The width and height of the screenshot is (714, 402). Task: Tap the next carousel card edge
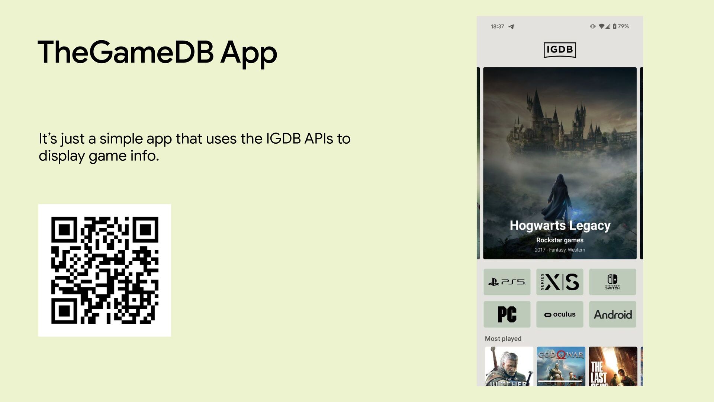[641, 163]
